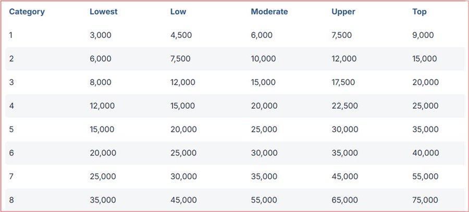
Task: Click the category 7 row number
Action: click(x=11, y=177)
